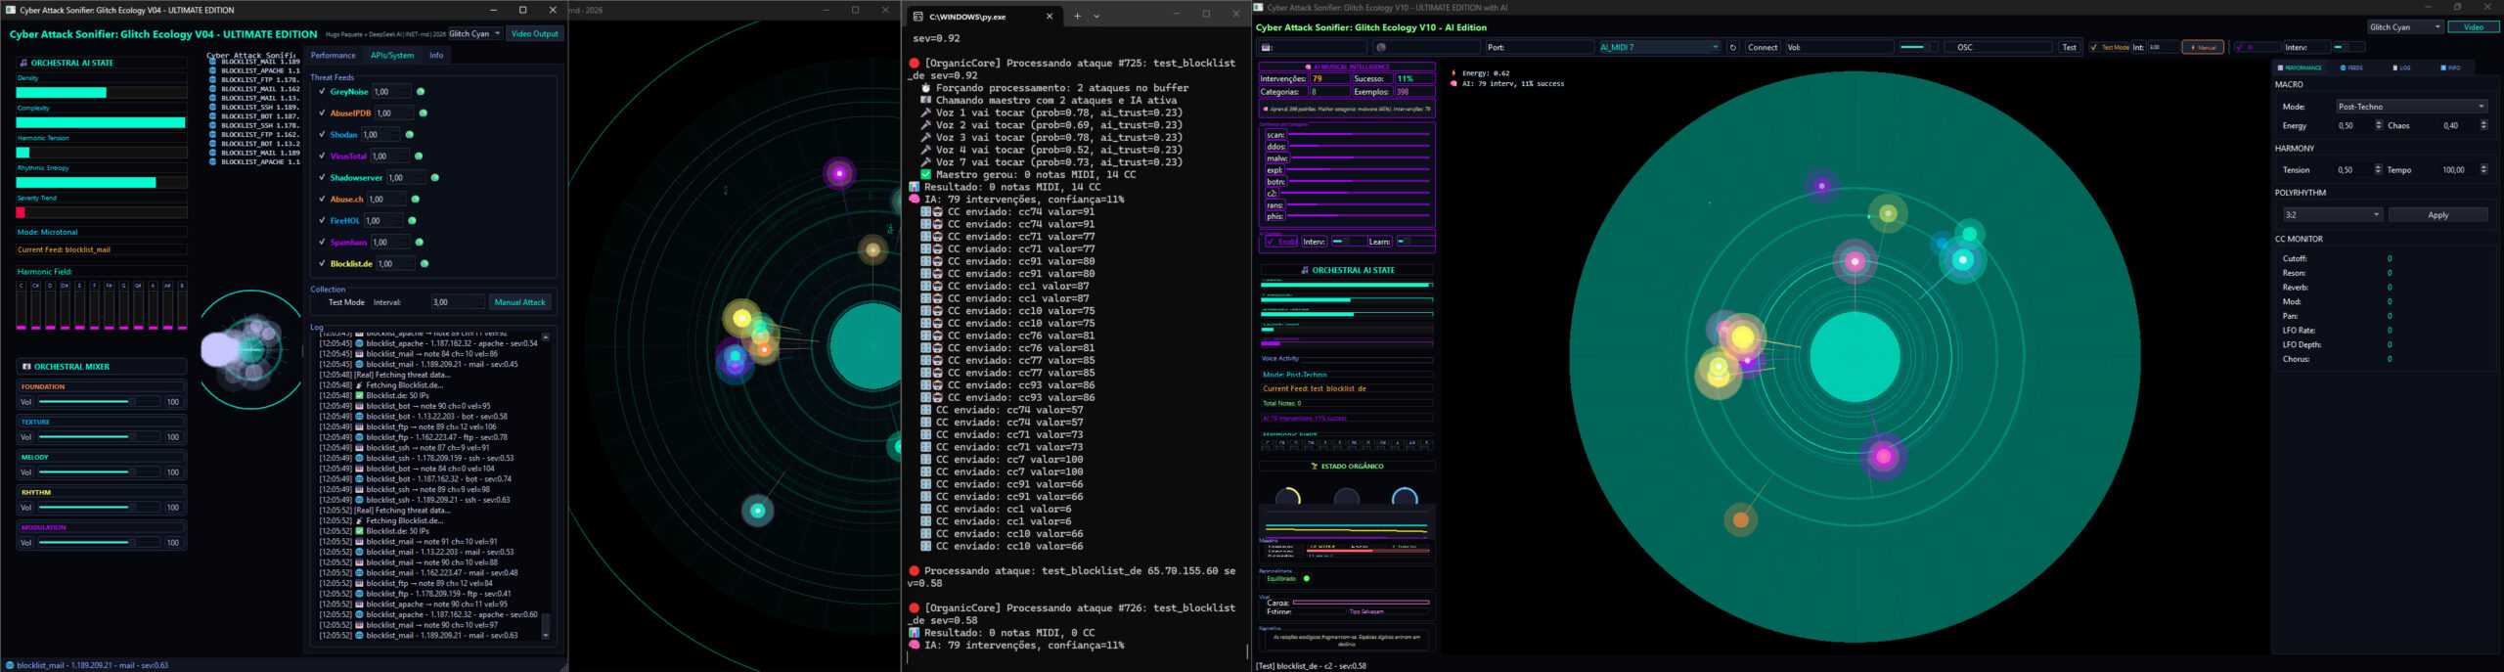Image resolution: width=2504 pixels, height=672 pixels.
Task: Click the Orchestral Mixer header icon
Action: pyautogui.click(x=26, y=367)
